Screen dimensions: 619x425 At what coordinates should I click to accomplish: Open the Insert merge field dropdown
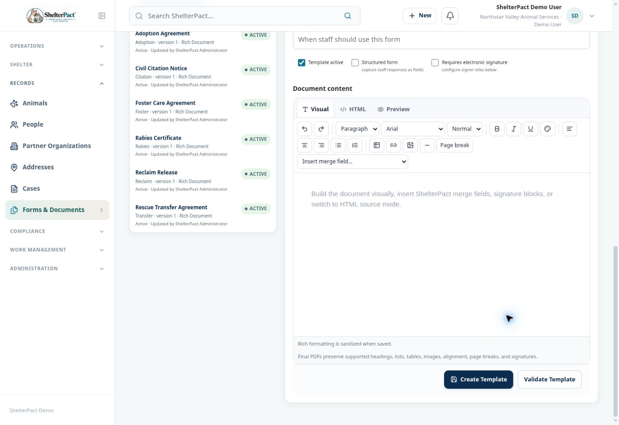pyautogui.click(x=353, y=162)
